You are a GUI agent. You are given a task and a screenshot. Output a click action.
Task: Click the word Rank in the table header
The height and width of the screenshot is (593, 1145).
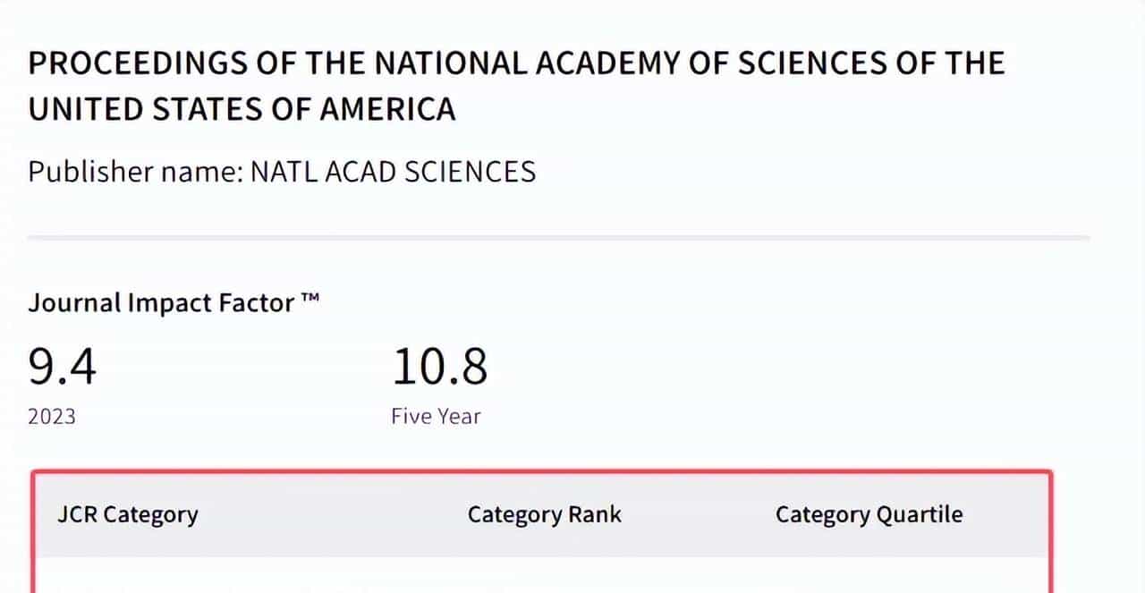(x=596, y=515)
